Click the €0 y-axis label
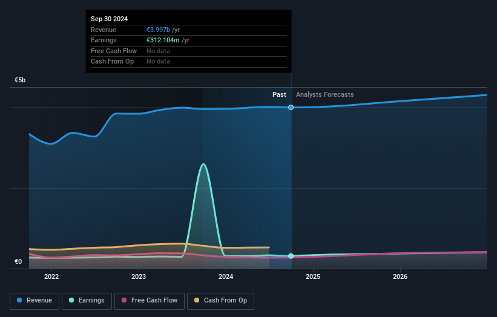 coord(18,261)
